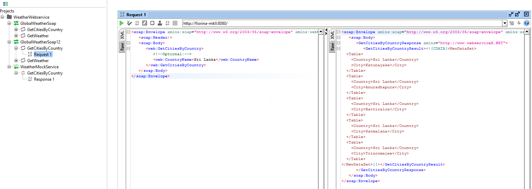The image size is (532, 189).
Task: Open the online help question mark icon
Action: tap(526, 23)
